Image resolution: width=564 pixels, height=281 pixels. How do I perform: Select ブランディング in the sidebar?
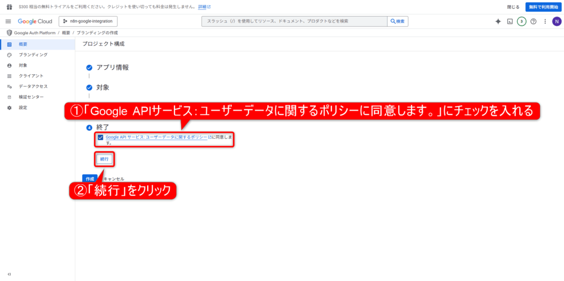coord(33,55)
